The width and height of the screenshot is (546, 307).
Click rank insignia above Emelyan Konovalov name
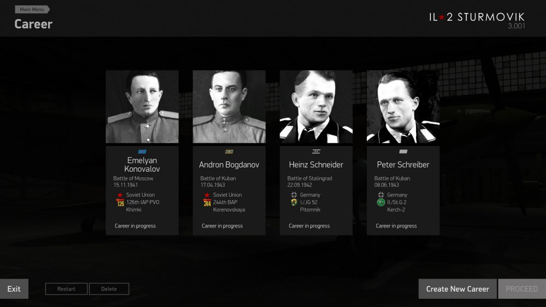tap(142, 152)
